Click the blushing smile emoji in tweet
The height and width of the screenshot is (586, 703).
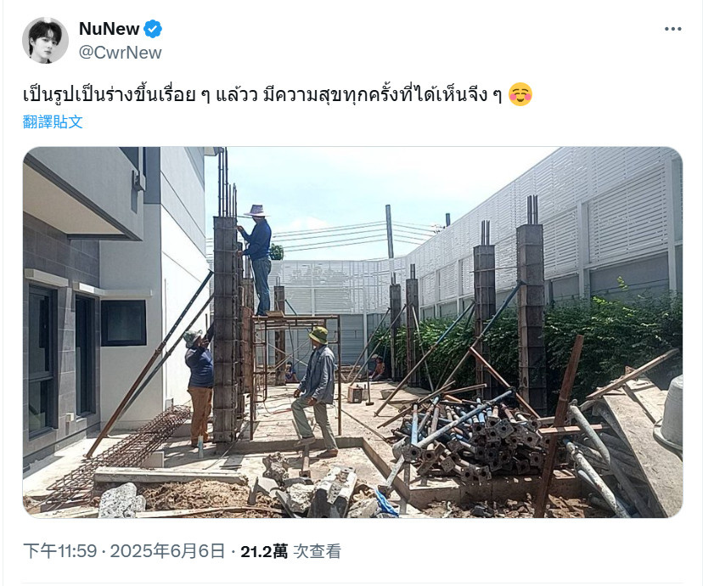pos(520,94)
